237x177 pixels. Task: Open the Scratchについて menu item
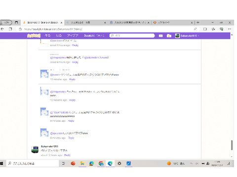[x=94, y=35]
